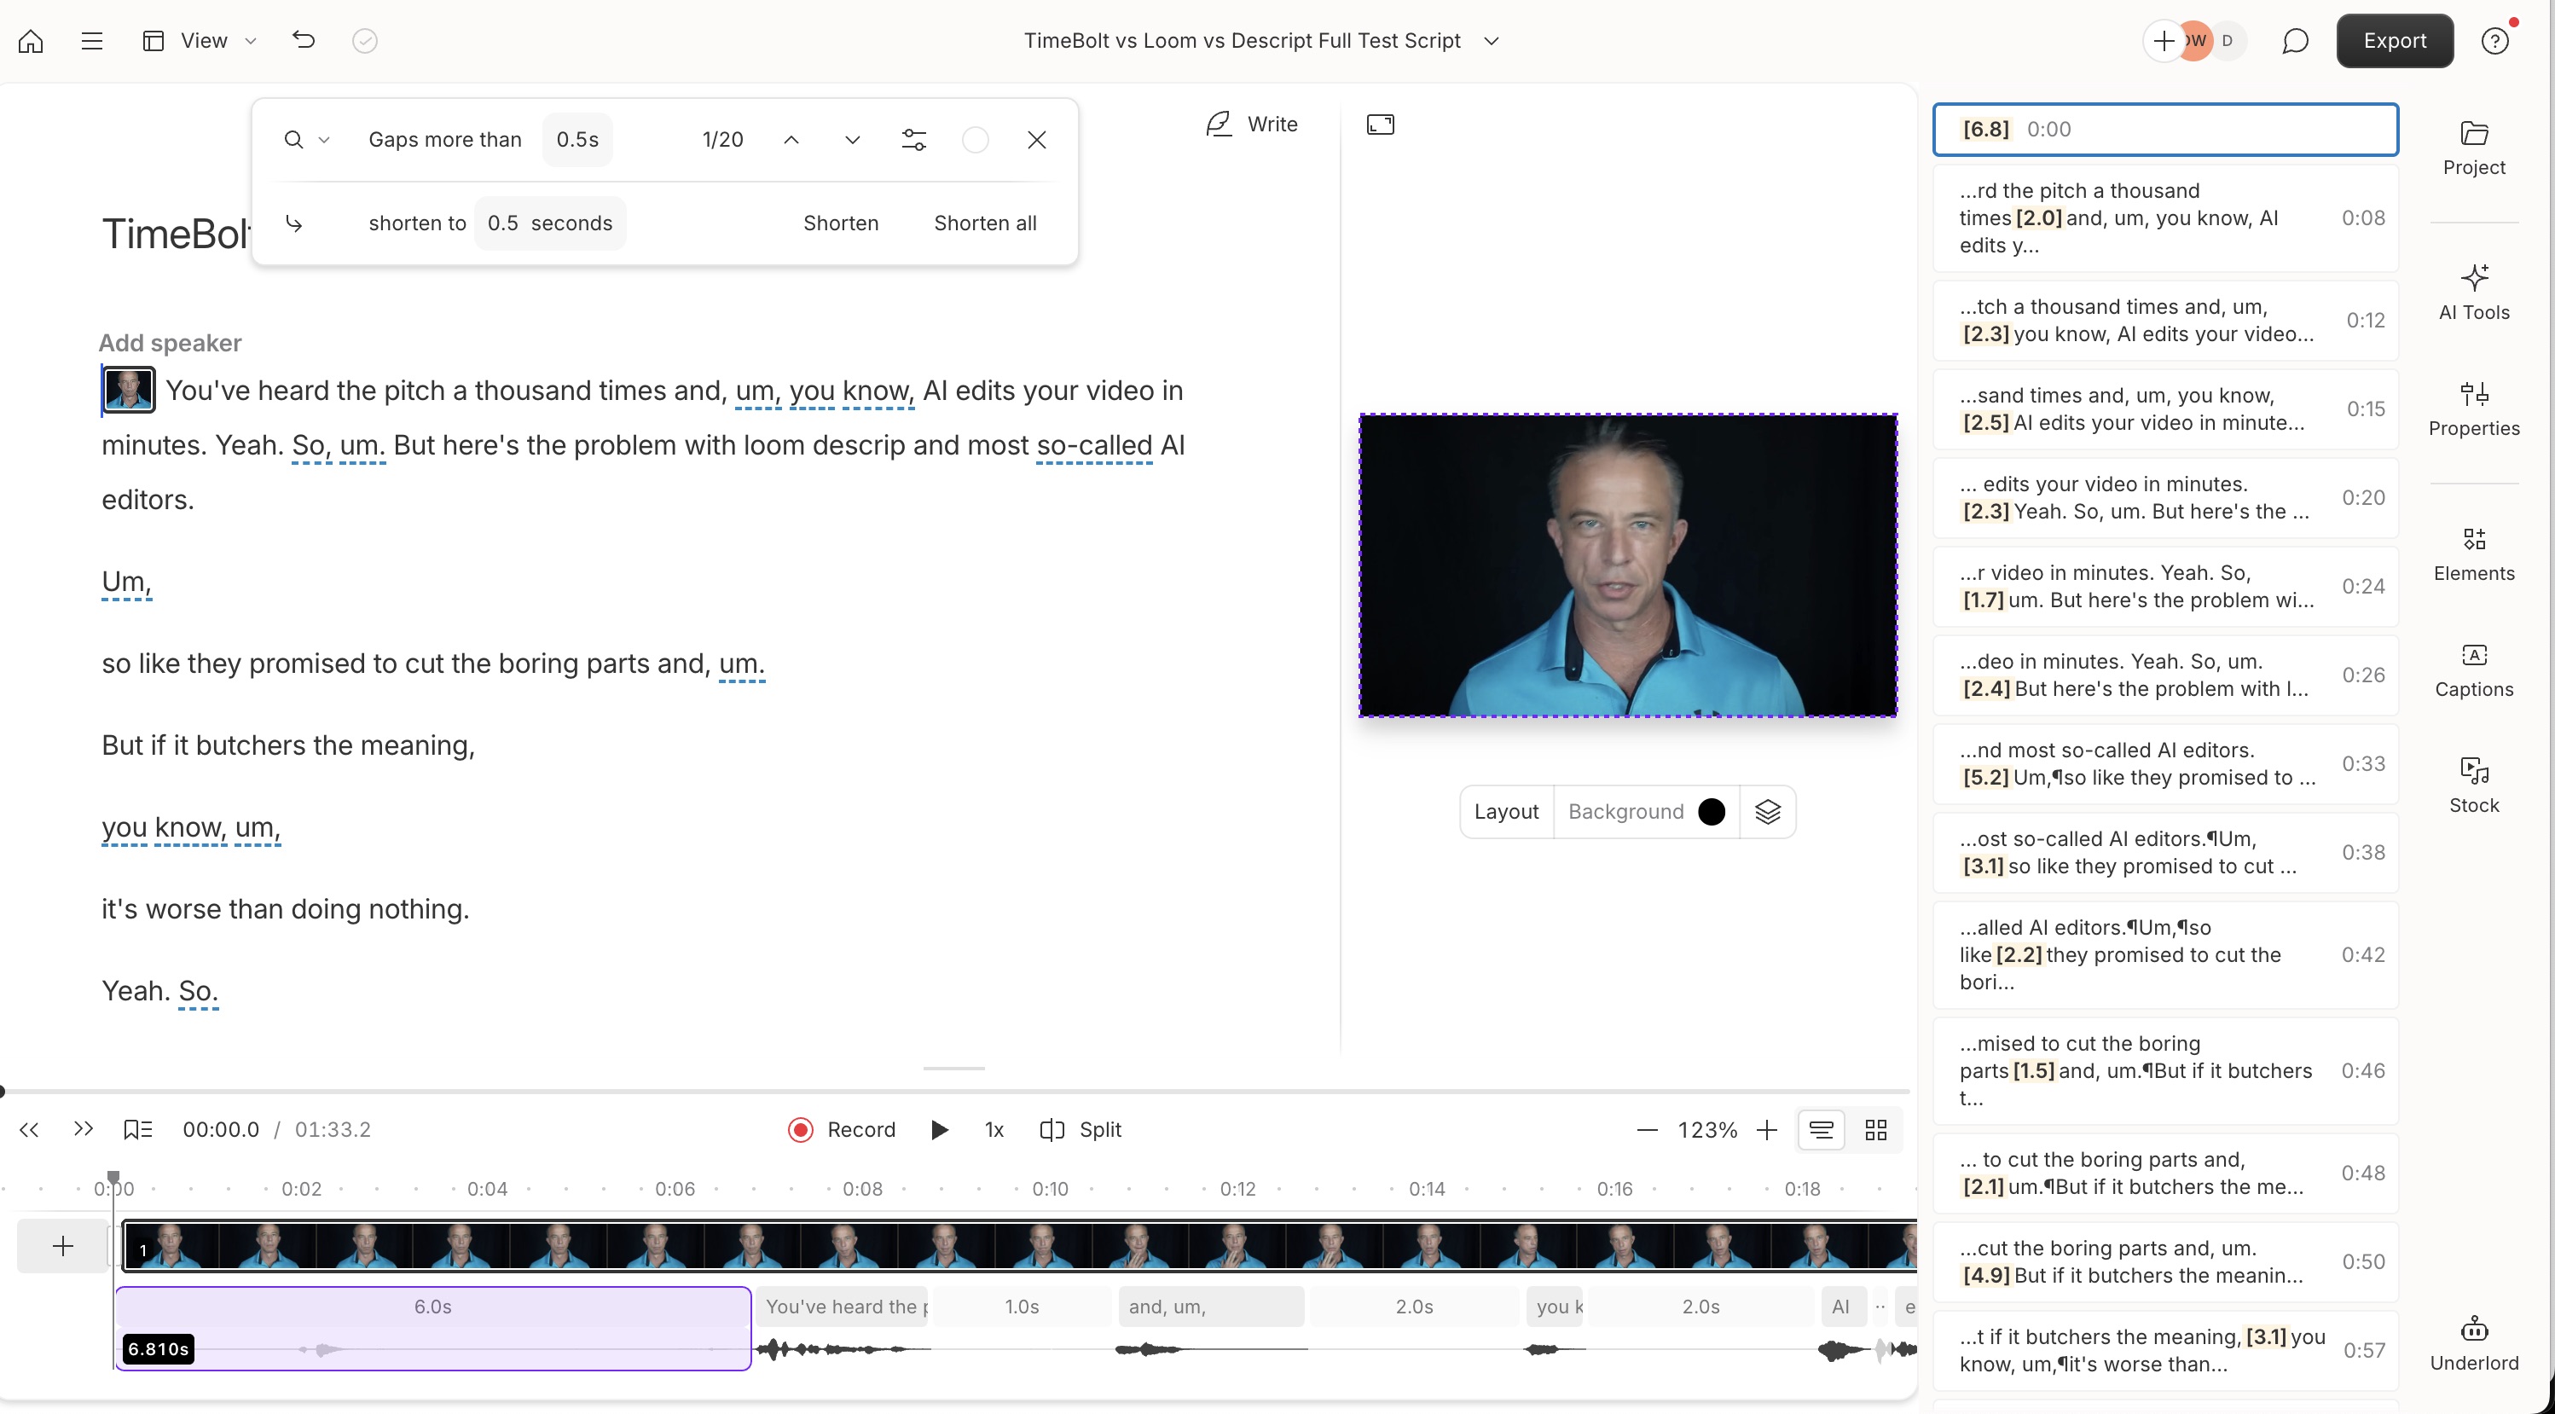2555x1414 pixels.
Task: Click Shorten all button
Action: tap(985, 223)
